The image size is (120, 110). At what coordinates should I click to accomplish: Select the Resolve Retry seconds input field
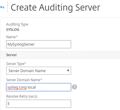pos(39,104)
